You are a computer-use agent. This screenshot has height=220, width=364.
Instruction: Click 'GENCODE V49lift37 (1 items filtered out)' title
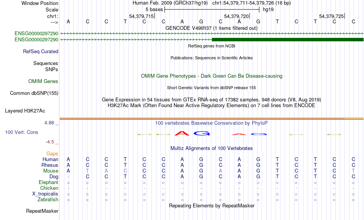coord(212,28)
